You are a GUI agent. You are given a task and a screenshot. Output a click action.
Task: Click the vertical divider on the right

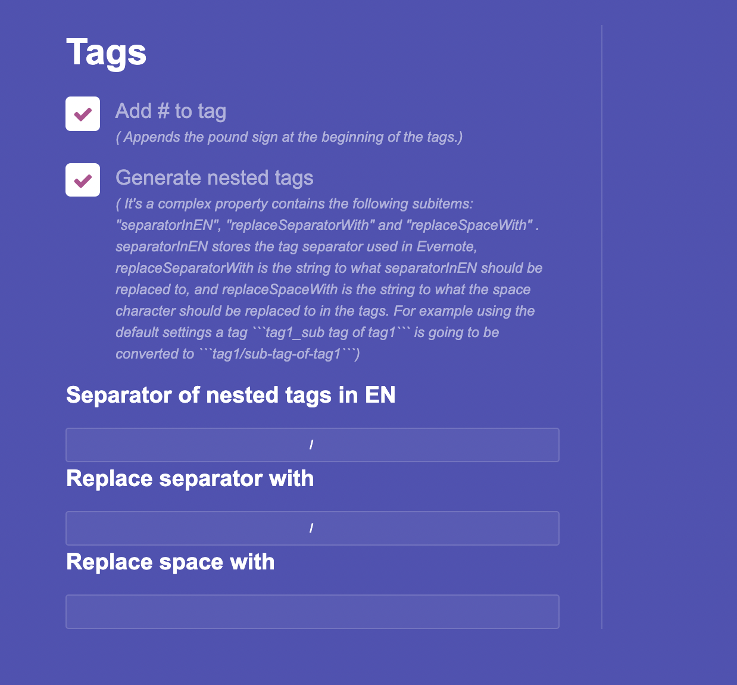[603, 326]
